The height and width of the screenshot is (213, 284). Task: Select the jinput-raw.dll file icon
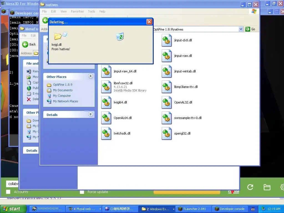coord(167,56)
